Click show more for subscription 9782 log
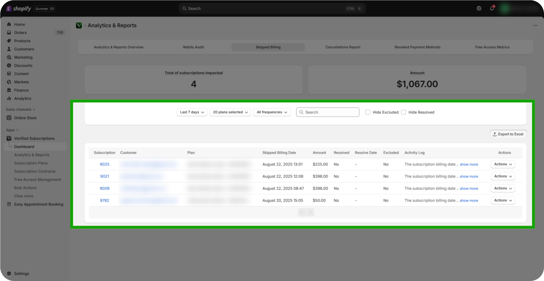 point(469,200)
